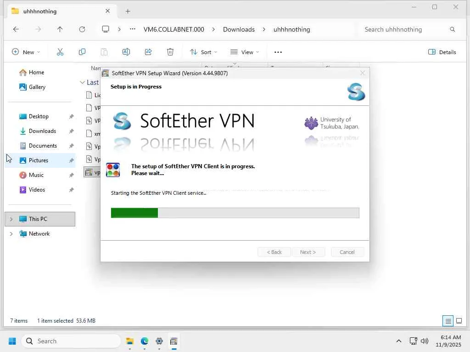This screenshot has height=352, width=470.
Task: Refresh the current folder
Action: [82, 29]
